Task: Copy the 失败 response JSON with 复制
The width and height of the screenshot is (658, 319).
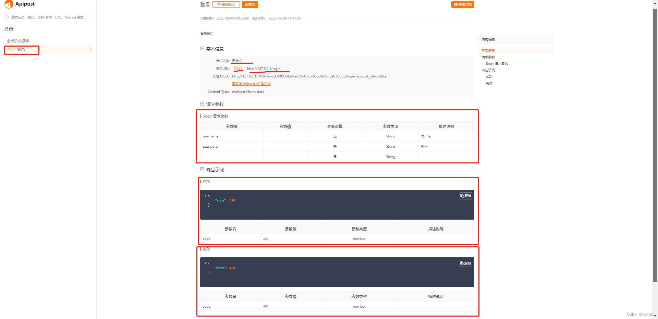Action: (x=465, y=263)
